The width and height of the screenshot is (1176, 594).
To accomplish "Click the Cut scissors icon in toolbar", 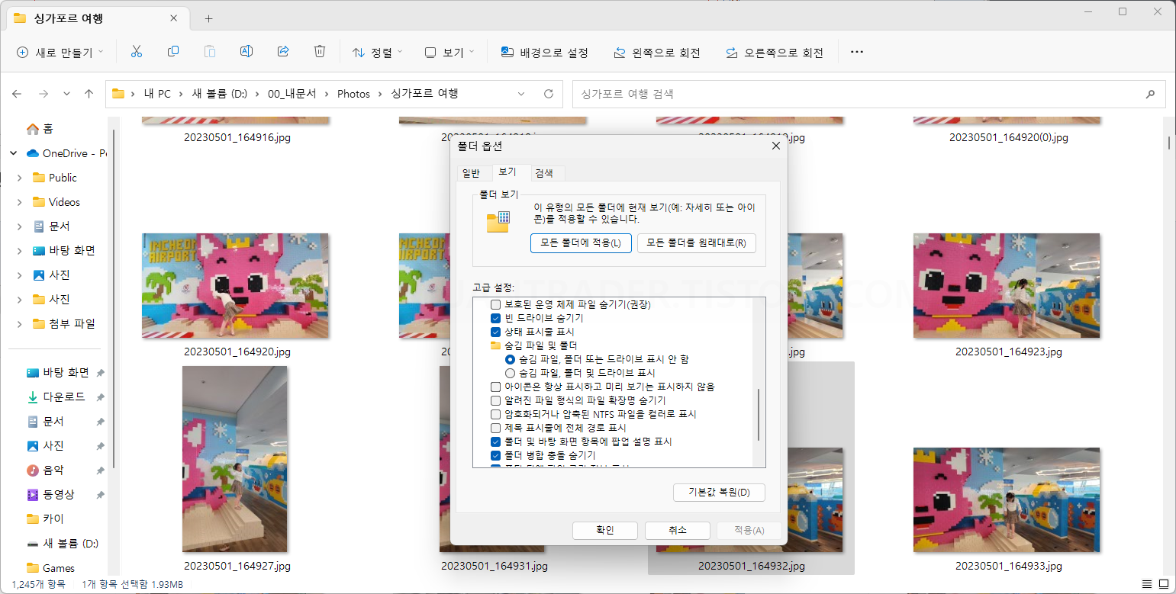I will point(137,52).
